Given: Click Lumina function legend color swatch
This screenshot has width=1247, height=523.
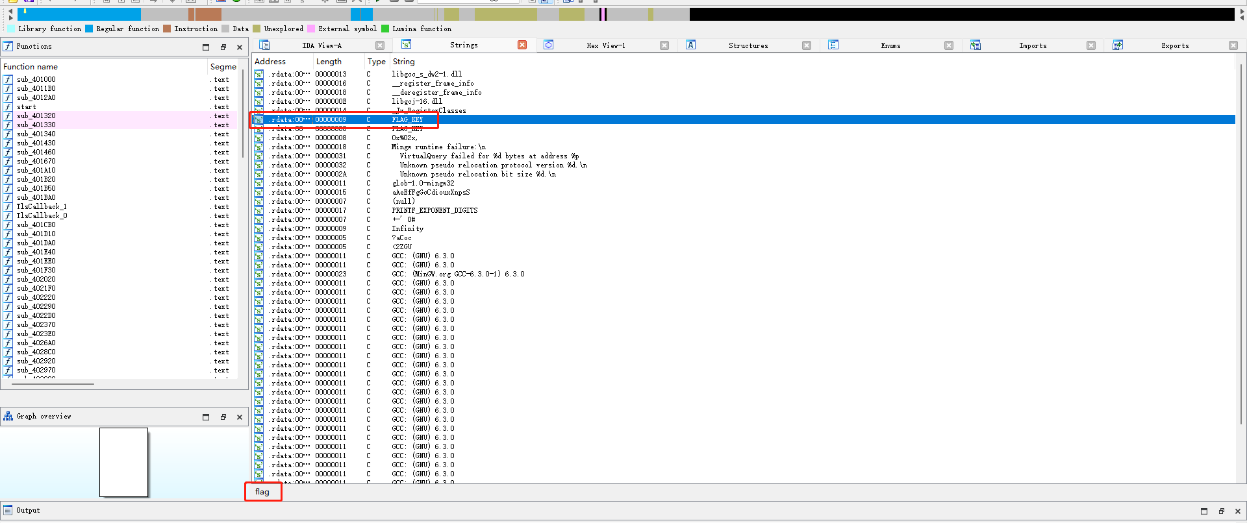Looking at the screenshot, I should pos(385,29).
